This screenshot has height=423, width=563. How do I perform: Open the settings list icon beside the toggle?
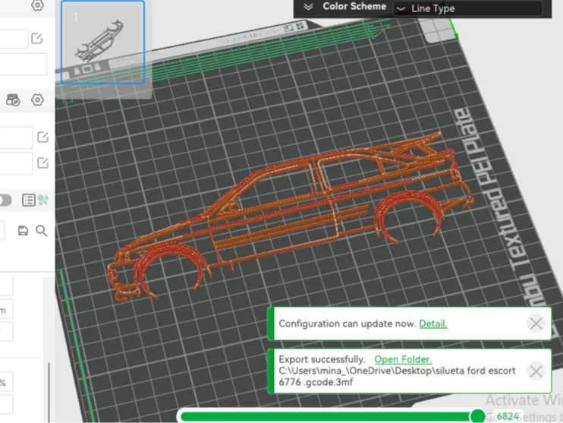point(28,200)
